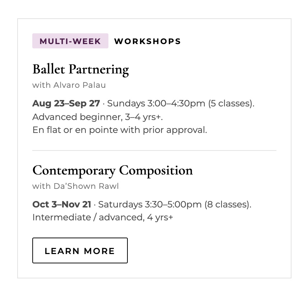
Task: Click the "(8 classes)" text
Action: pyautogui.click(x=228, y=204)
